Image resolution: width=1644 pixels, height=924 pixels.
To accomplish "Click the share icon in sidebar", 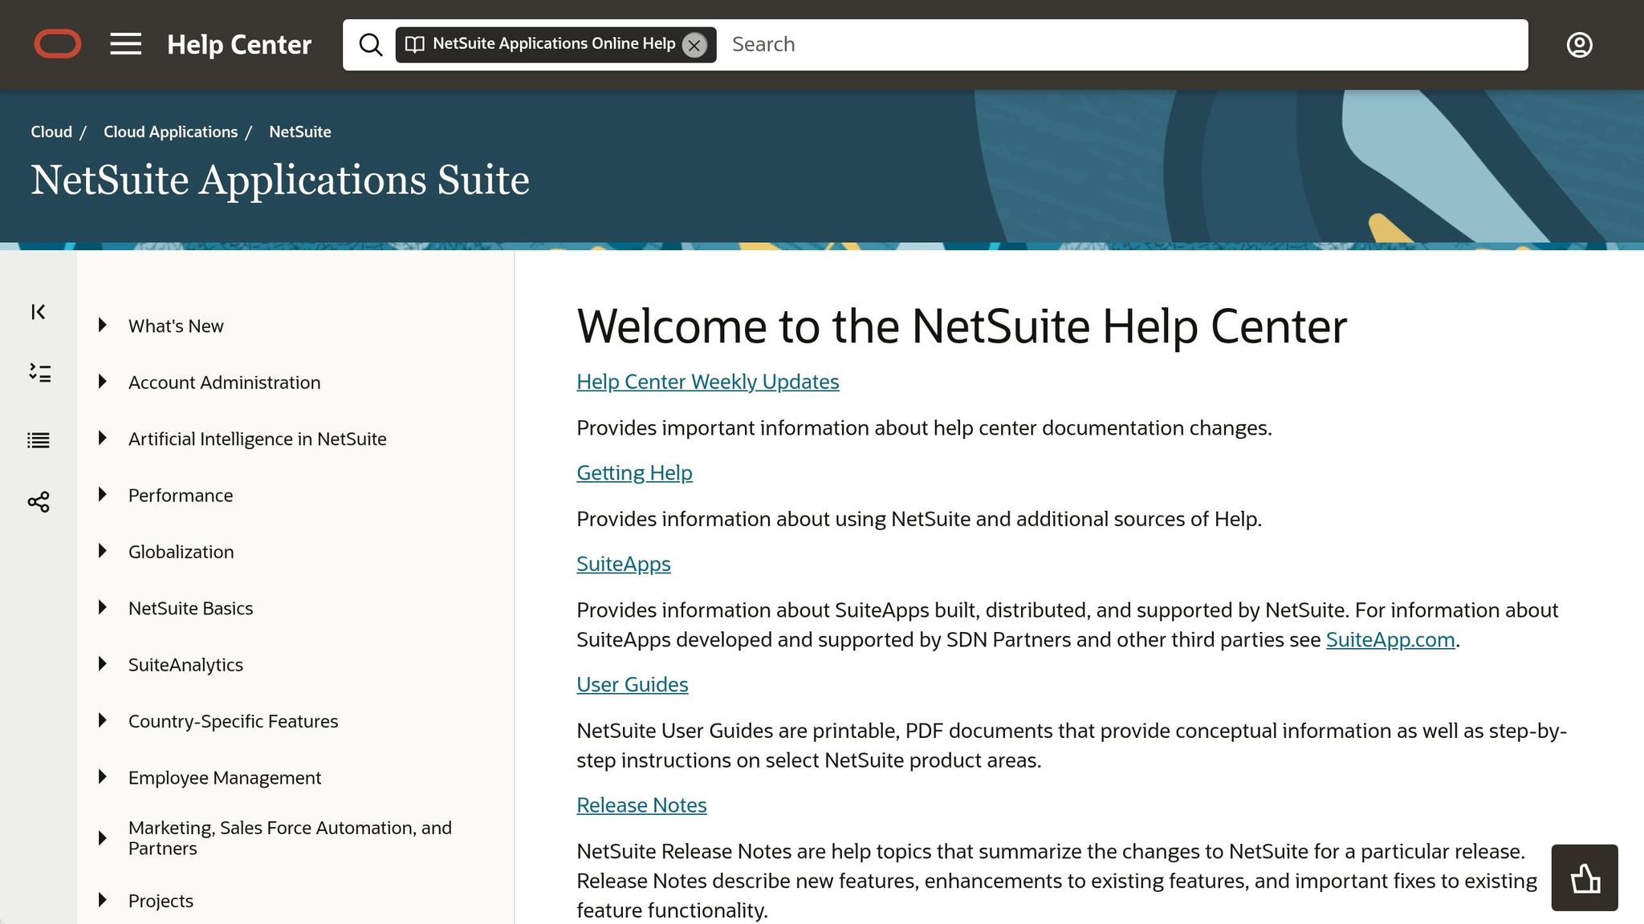I will coord(38,501).
